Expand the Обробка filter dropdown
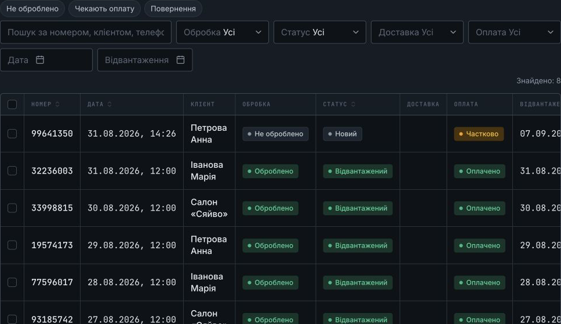 [223, 32]
